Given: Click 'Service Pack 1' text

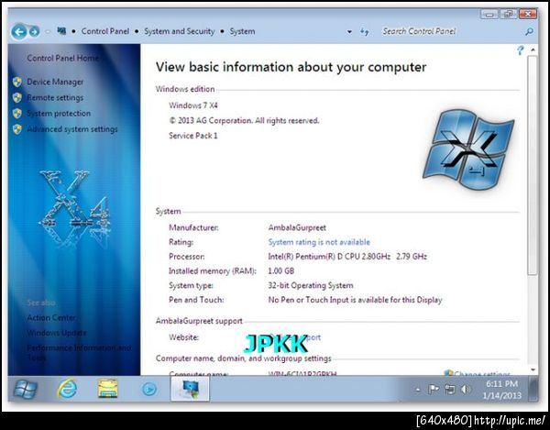Looking at the screenshot, I should 193,136.
